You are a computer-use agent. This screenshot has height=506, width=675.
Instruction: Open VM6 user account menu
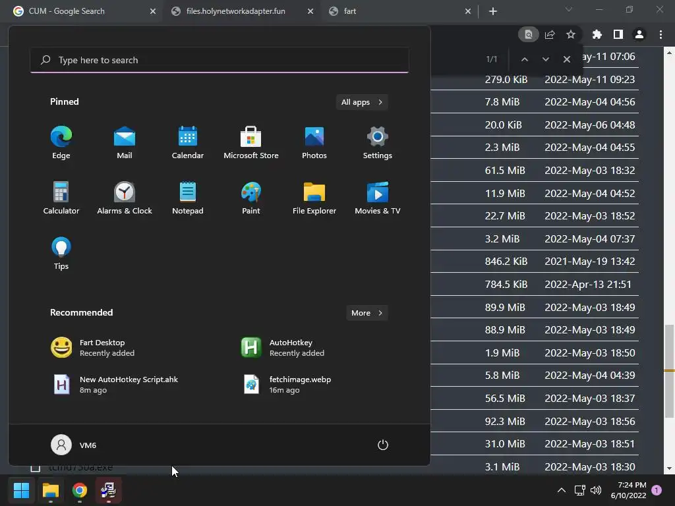point(74,445)
